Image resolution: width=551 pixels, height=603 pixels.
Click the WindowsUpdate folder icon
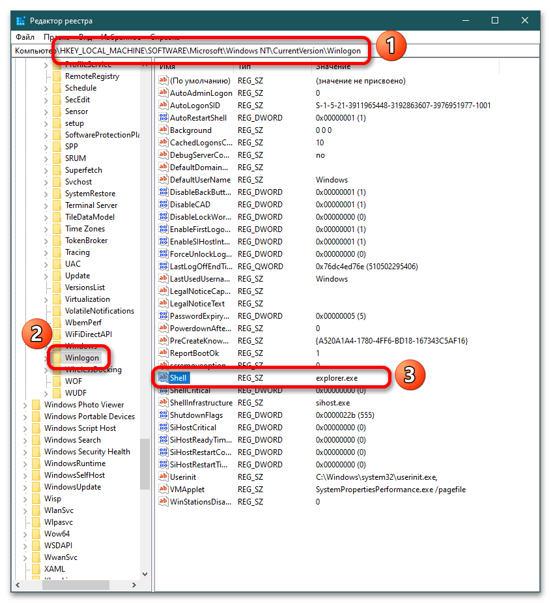click(36, 487)
